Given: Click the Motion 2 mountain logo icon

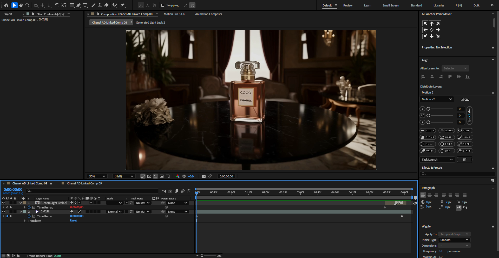Looking at the screenshot, I should pyautogui.click(x=465, y=99).
